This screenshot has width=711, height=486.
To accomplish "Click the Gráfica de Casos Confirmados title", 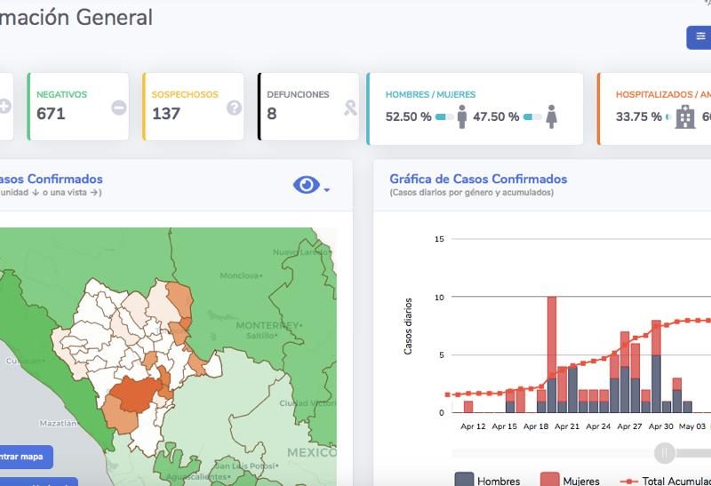I will [477, 179].
